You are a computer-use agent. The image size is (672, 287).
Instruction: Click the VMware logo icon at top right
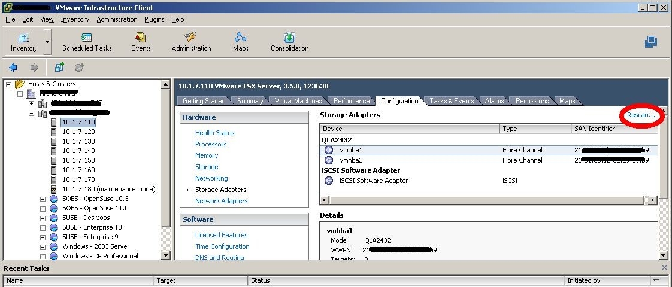tap(651, 41)
